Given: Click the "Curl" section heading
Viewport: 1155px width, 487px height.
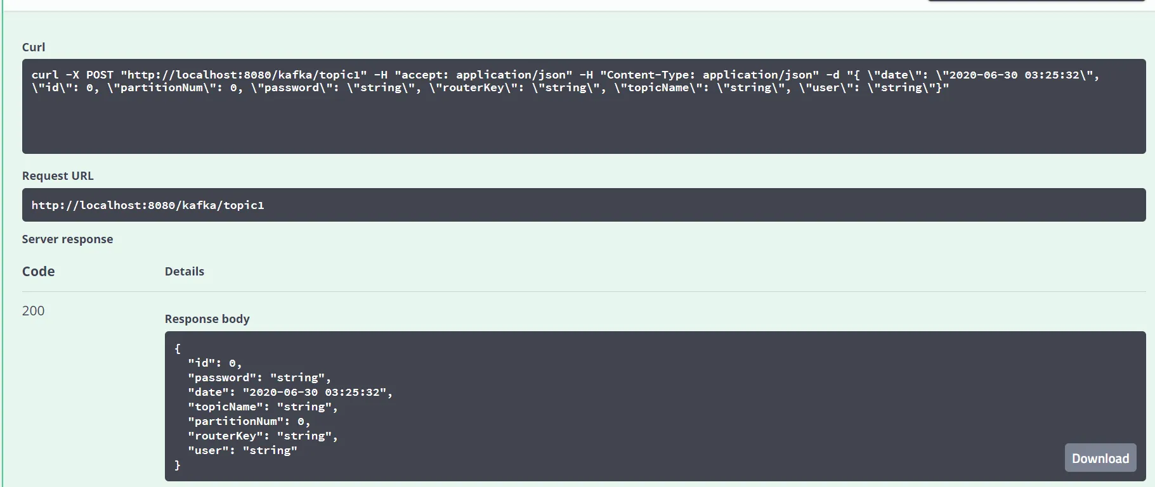Looking at the screenshot, I should click(34, 47).
